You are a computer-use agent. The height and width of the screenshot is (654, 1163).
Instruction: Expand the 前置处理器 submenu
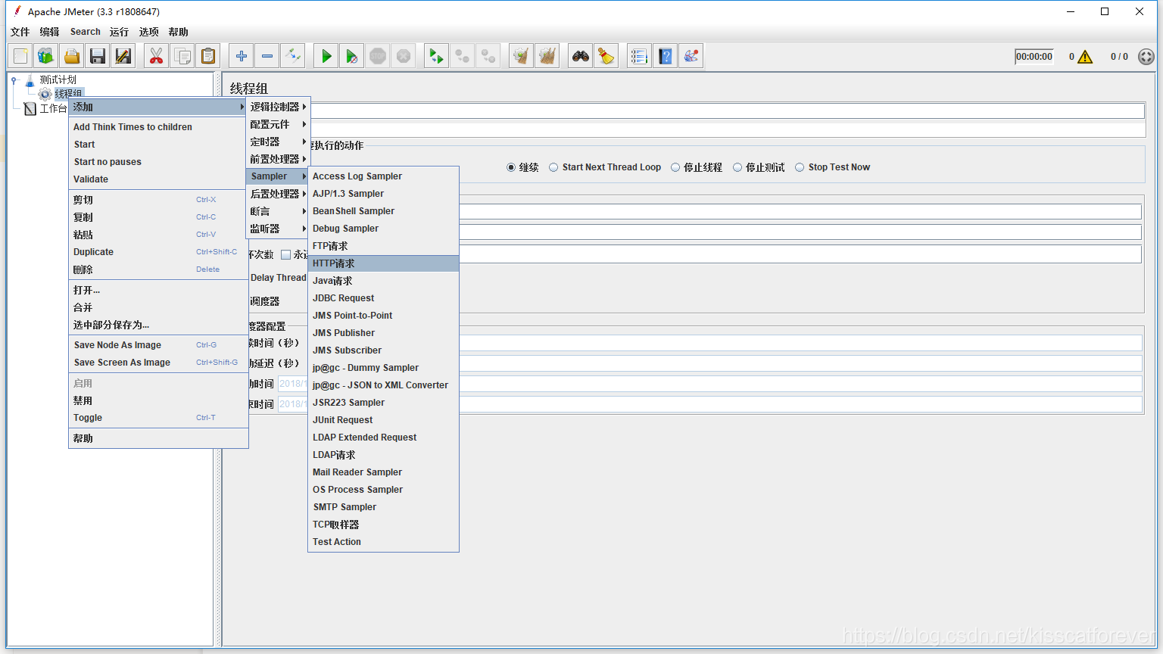(277, 159)
